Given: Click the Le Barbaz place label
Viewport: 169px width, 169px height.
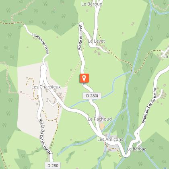Looking at the screenshot, I should click(136, 149).
